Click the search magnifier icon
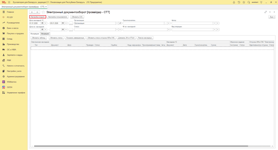 click(x=248, y=2)
